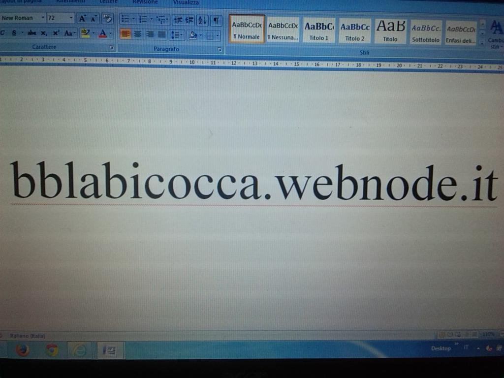Open the font color dropdown arrow

[111, 33]
